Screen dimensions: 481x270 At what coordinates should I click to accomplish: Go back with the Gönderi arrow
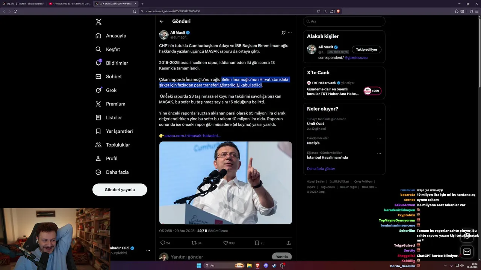pos(162,21)
